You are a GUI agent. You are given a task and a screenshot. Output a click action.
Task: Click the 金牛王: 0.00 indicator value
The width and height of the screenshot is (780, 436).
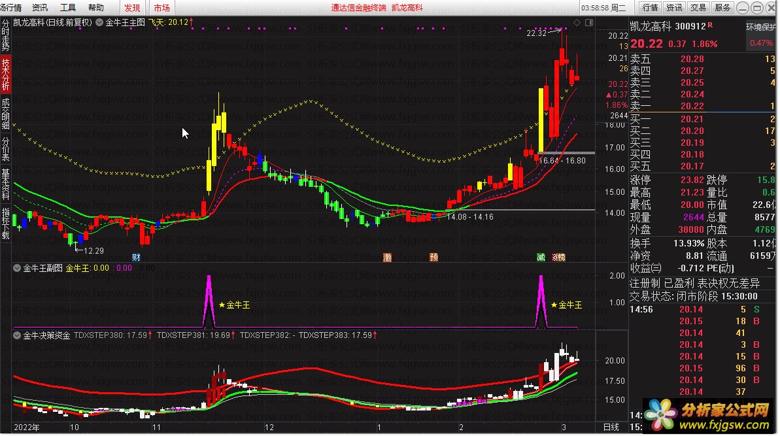[88, 268]
